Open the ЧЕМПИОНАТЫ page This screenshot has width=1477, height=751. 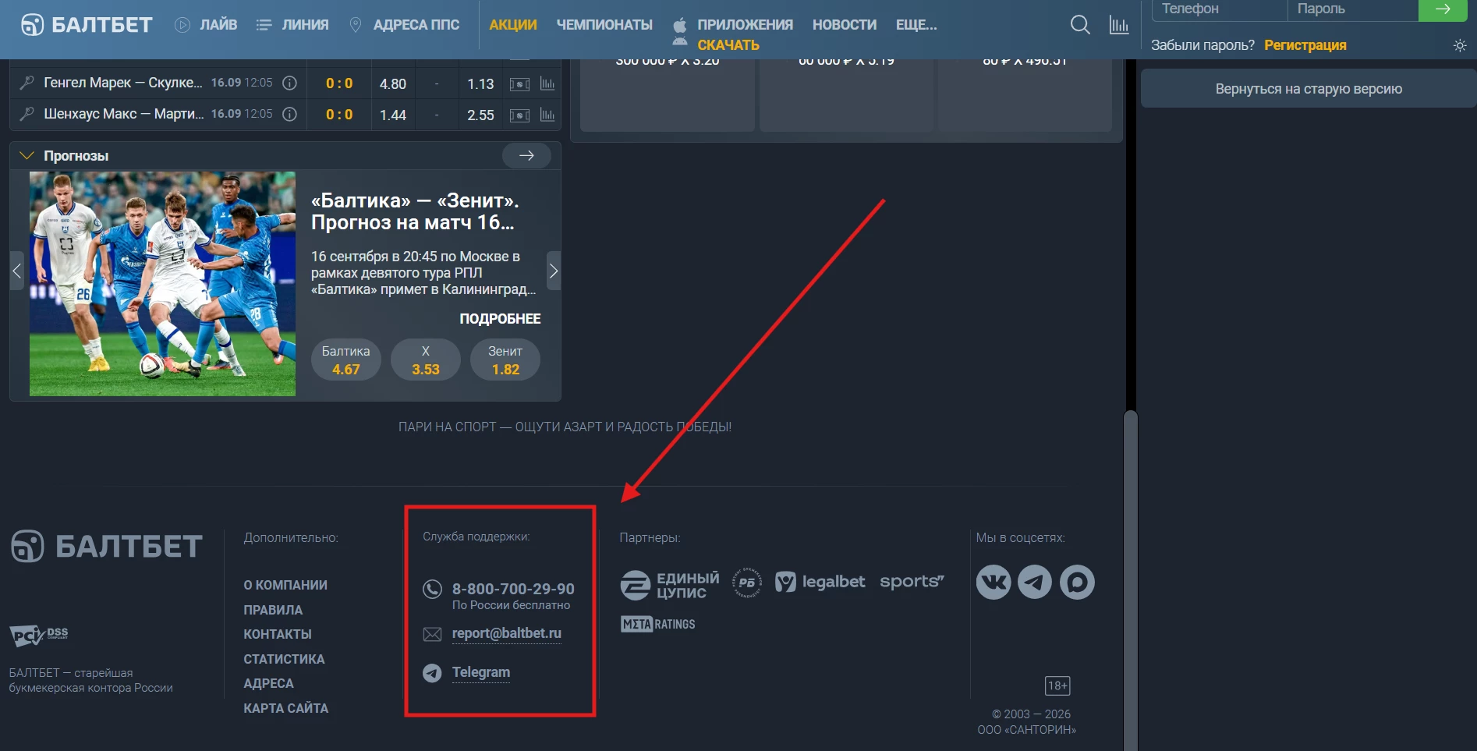point(604,25)
